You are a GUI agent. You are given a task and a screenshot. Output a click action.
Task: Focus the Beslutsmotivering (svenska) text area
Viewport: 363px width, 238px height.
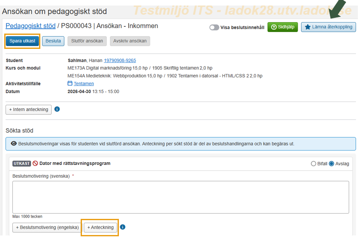pos(180,197)
